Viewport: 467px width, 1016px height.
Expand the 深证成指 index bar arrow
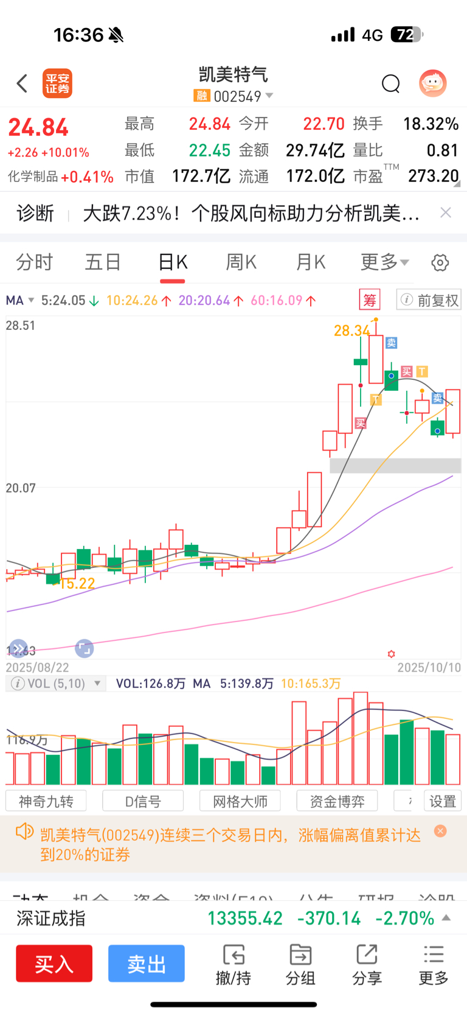(x=446, y=917)
